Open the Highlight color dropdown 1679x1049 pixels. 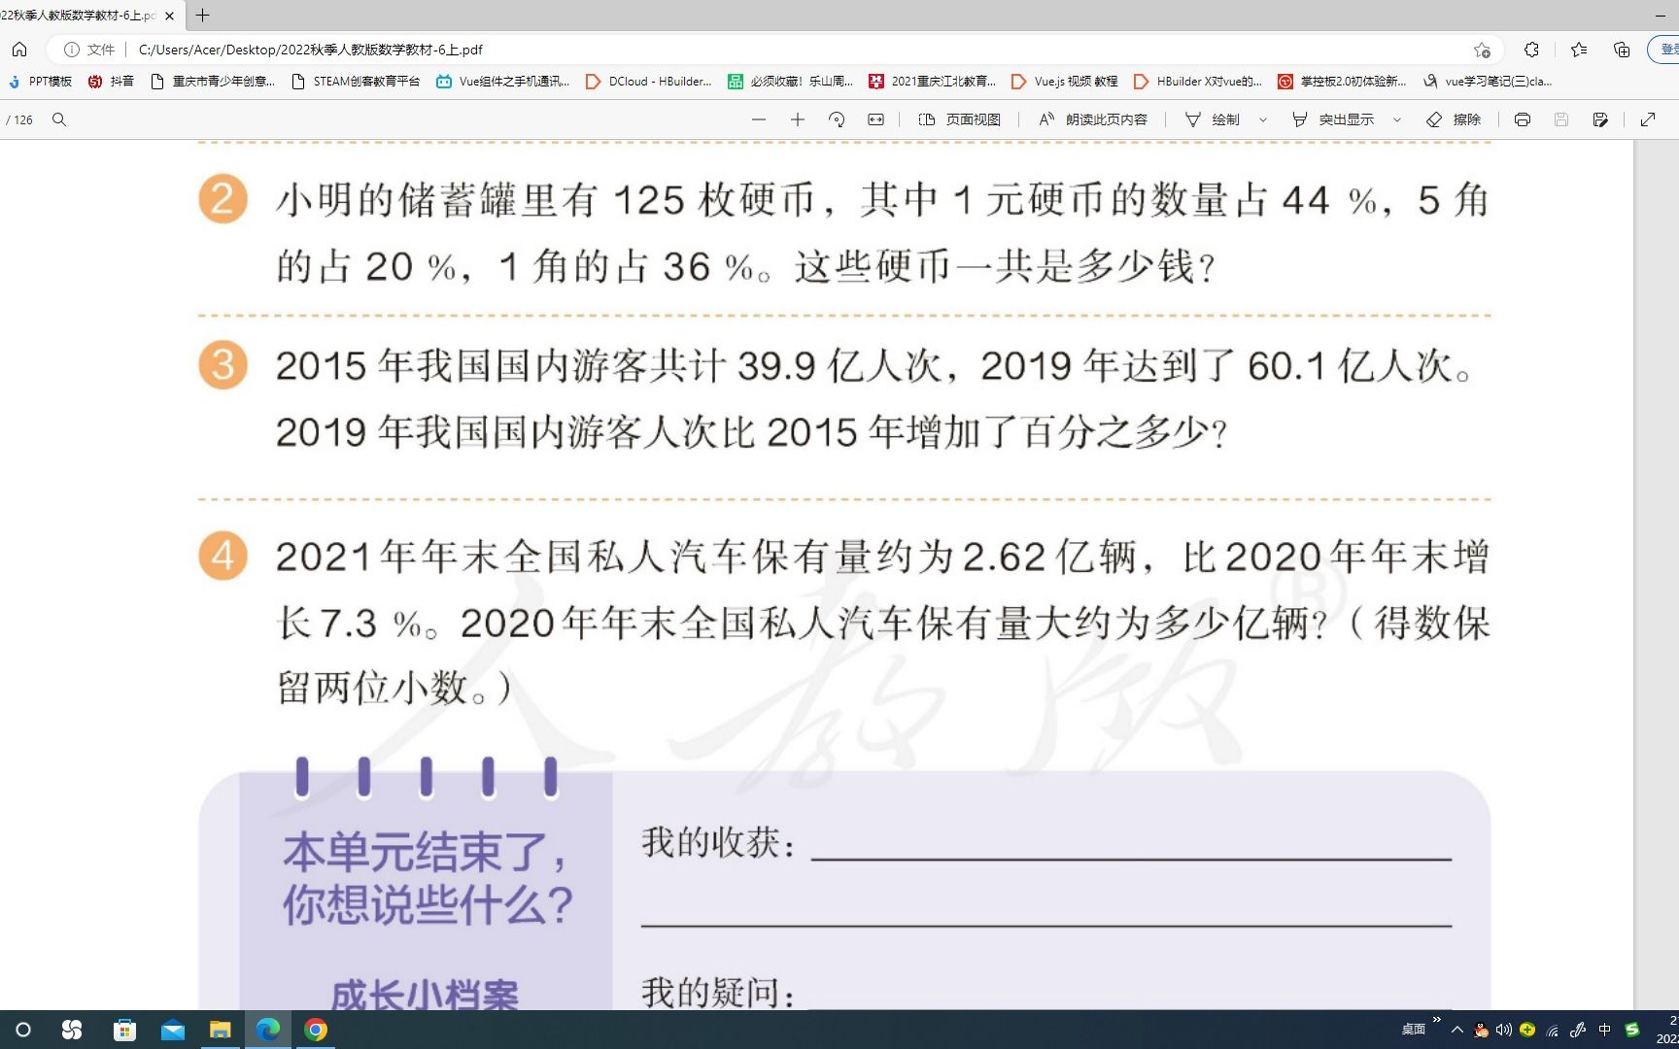[x=1396, y=119]
